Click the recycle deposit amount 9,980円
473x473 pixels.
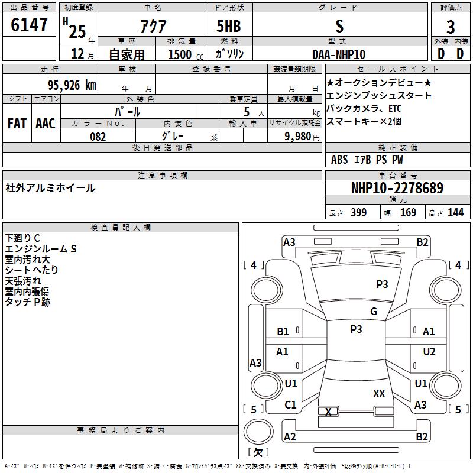coord(294,137)
